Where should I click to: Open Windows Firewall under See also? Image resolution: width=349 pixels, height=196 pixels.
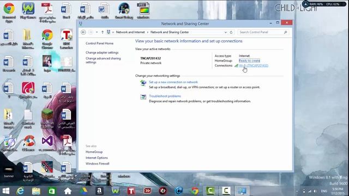[97, 163]
